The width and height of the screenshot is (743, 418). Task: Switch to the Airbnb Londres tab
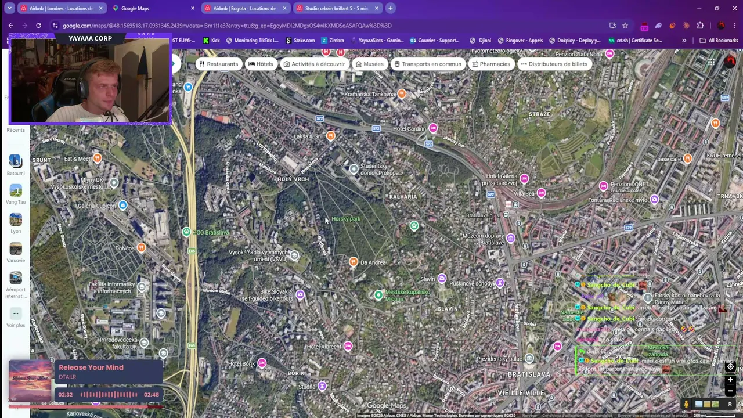[x=62, y=8]
